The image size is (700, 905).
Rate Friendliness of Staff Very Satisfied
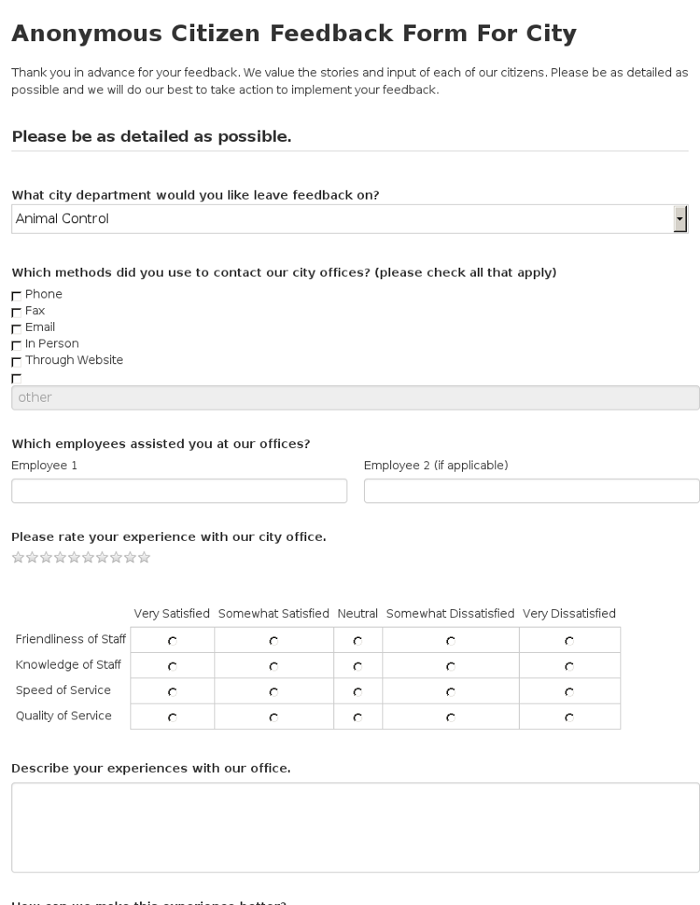172,641
